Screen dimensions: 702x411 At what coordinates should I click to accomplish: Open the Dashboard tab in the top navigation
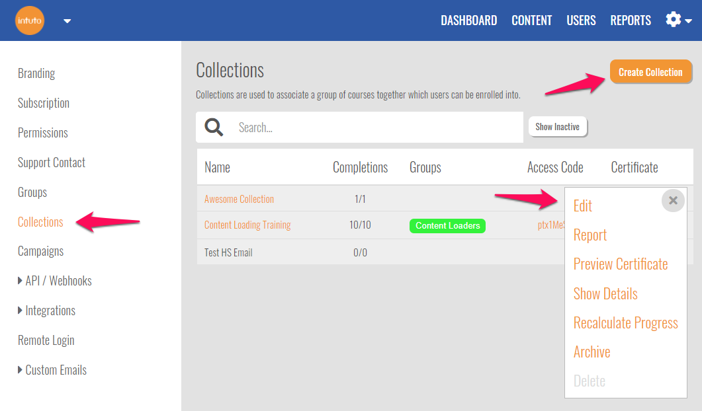pyautogui.click(x=468, y=20)
